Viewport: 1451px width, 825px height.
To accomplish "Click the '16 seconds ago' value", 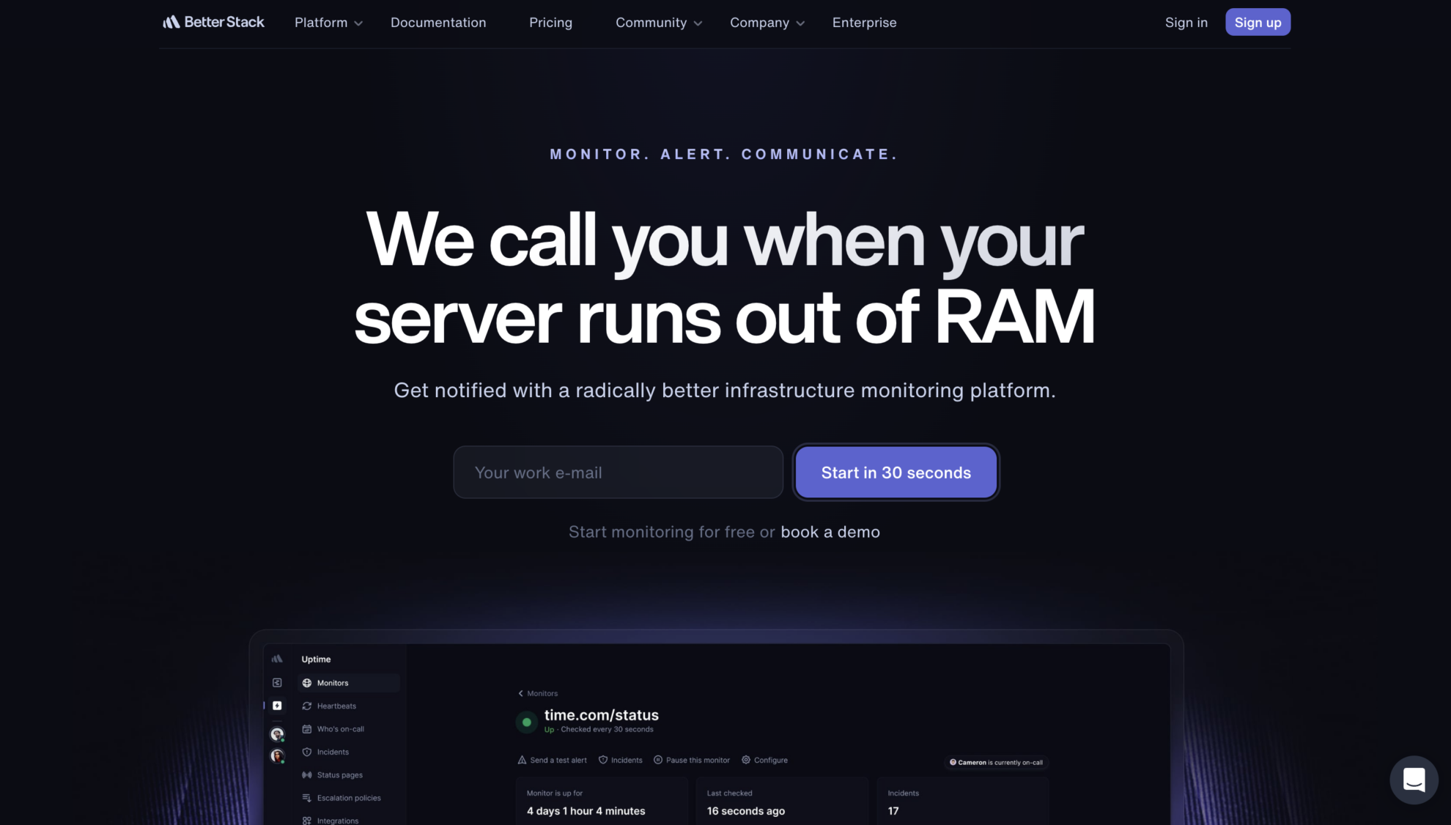I will 745,811.
